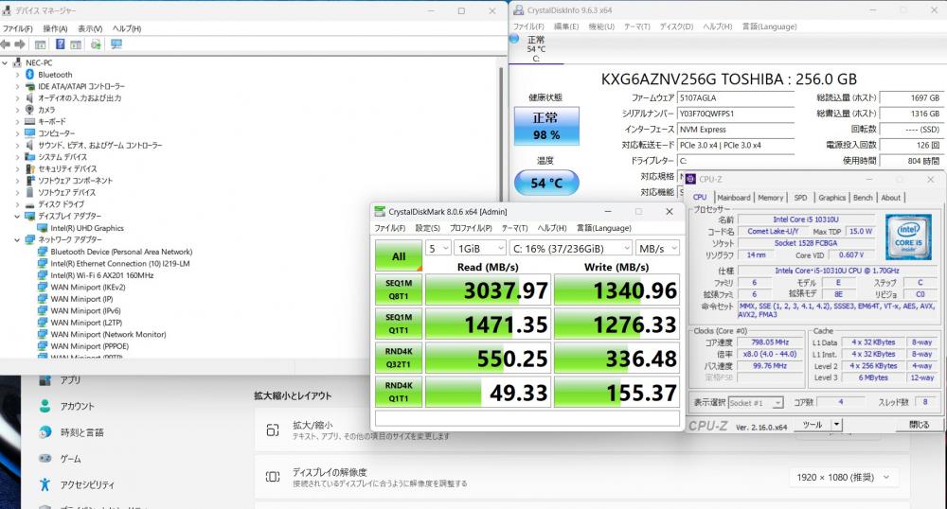Open 操作(A) menu in Device Manager

click(x=55, y=28)
